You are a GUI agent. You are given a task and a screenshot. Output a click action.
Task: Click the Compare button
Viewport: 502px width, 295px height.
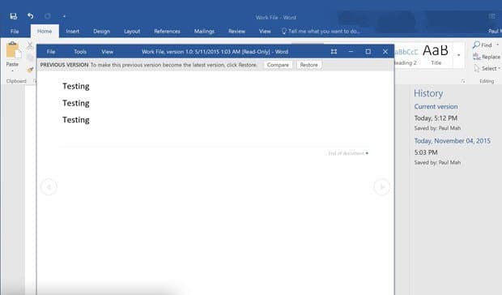point(278,65)
